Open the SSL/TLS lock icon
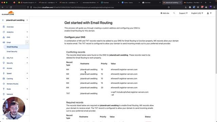 click(4, 58)
